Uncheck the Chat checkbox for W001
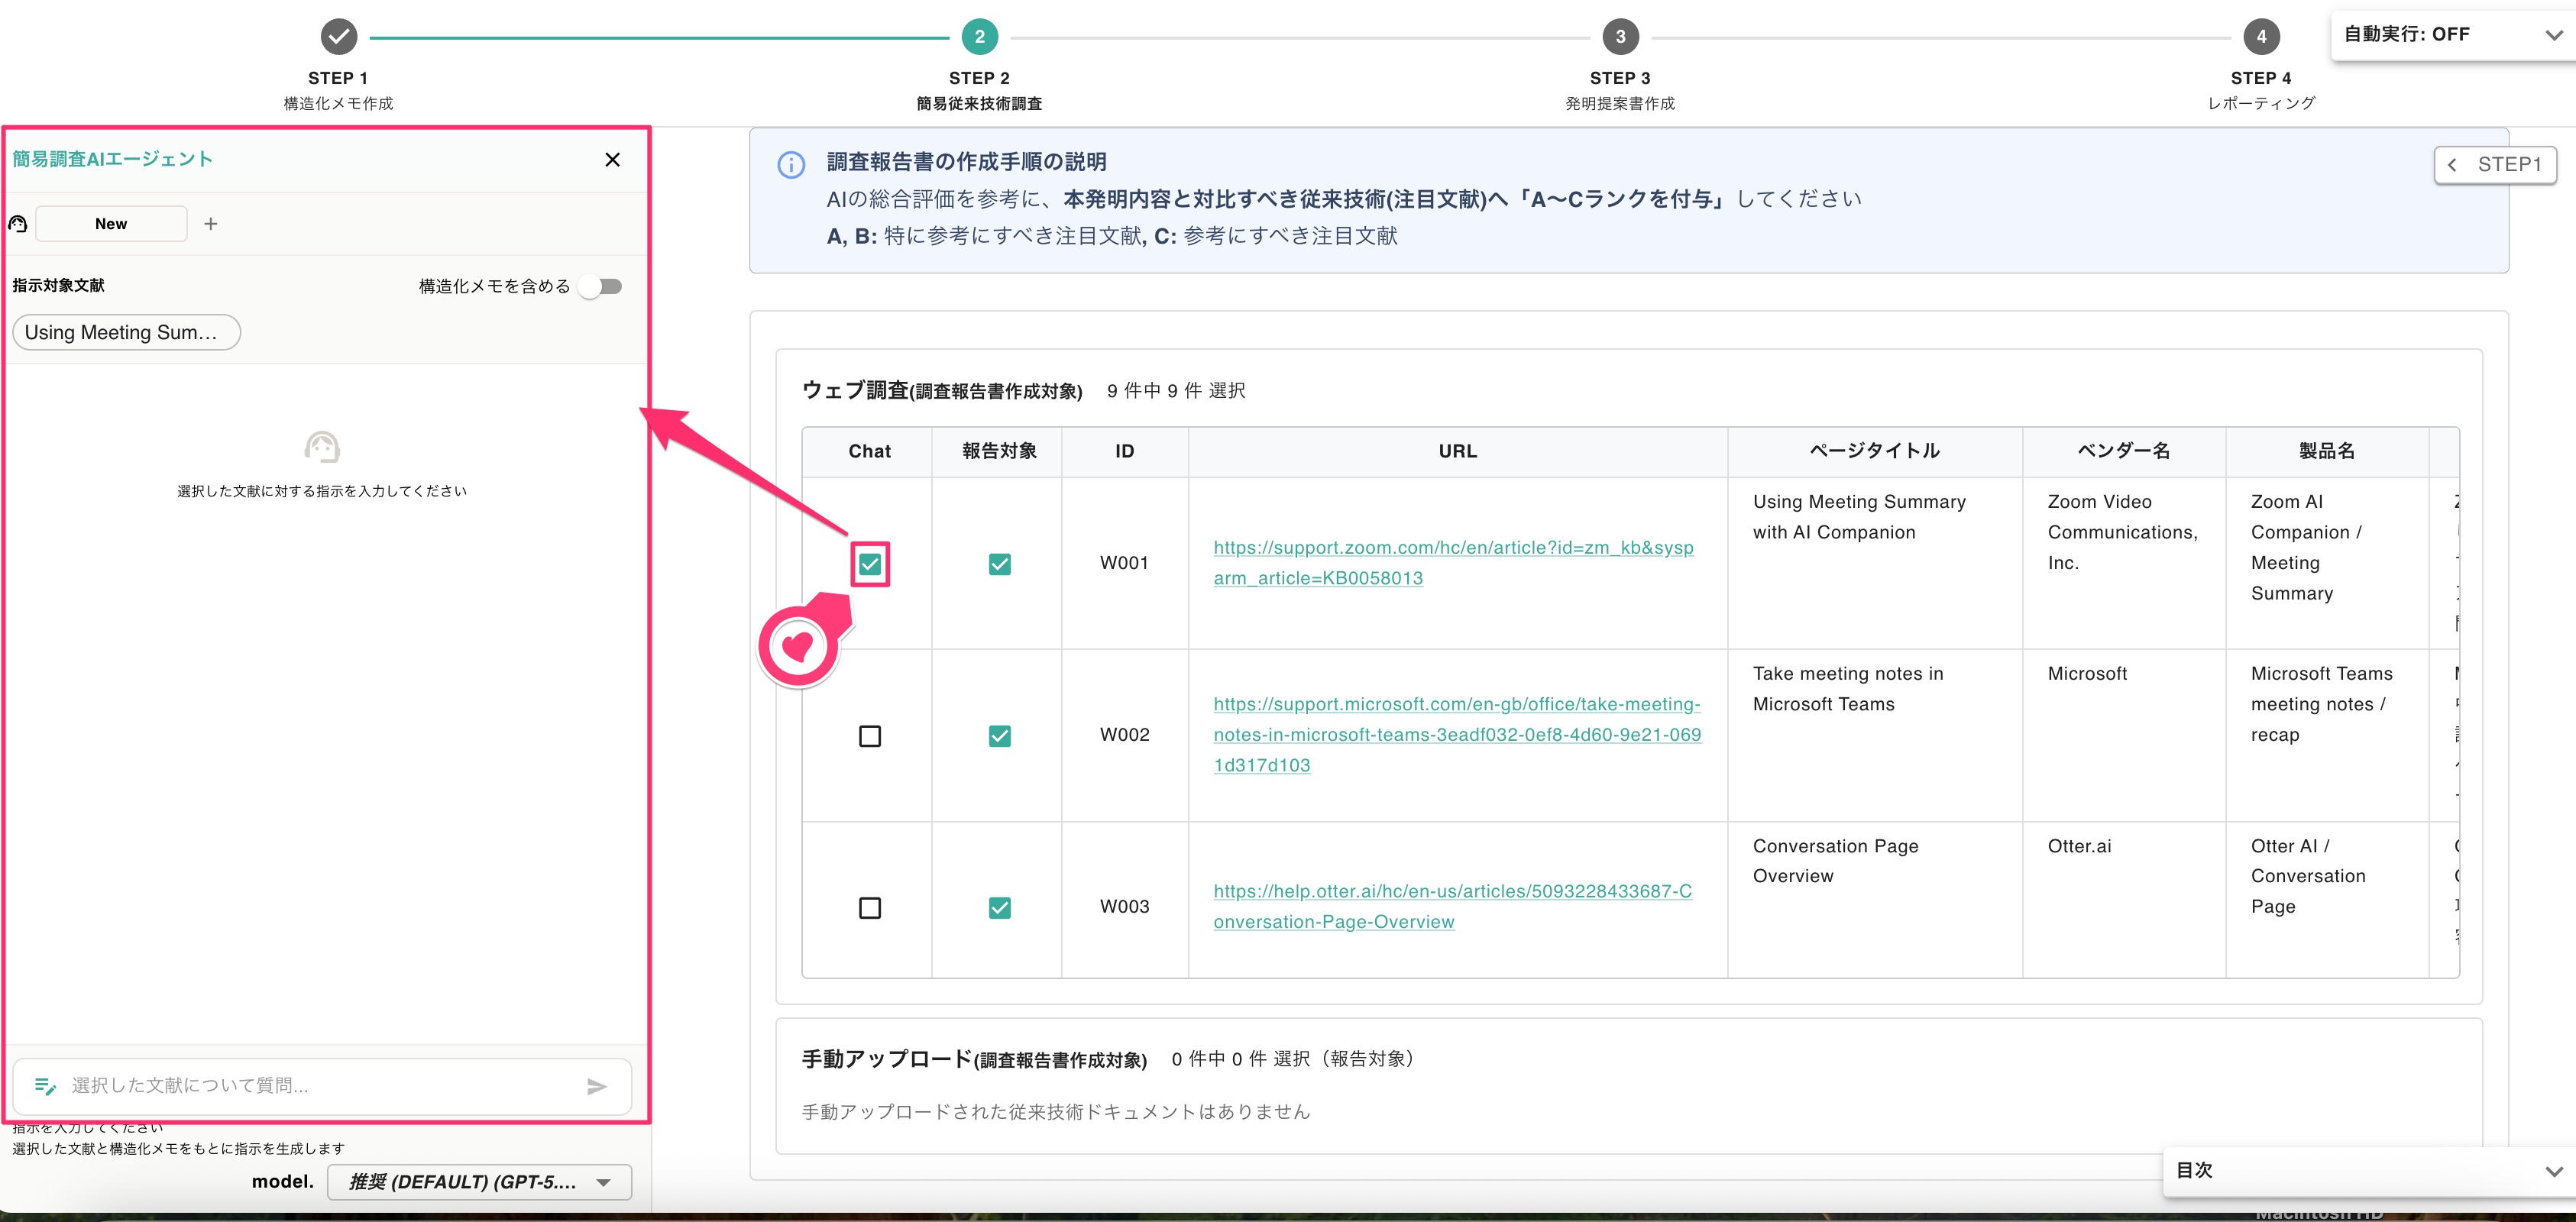Viewport: 2576px width, 1222px height. coord(870,564)
